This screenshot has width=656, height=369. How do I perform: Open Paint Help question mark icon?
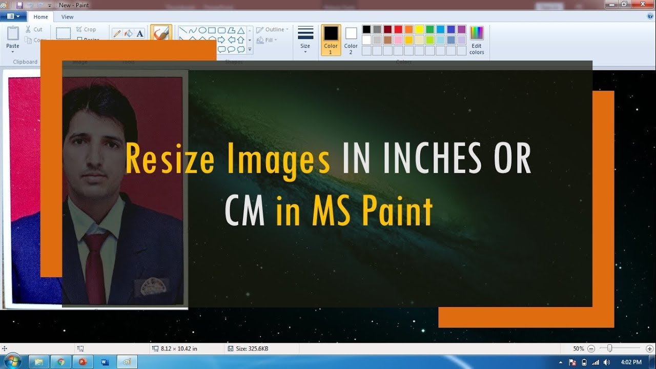click(650, 16)
